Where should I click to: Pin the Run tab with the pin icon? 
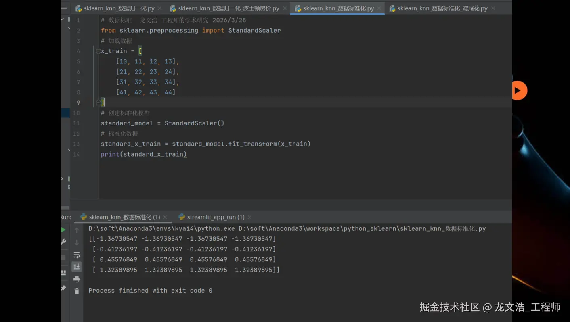click(63, 288)
